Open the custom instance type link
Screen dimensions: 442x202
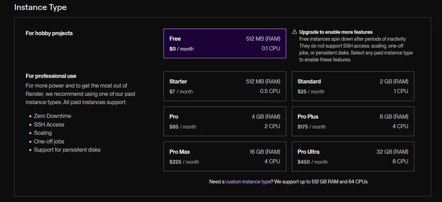click(248, 182)
